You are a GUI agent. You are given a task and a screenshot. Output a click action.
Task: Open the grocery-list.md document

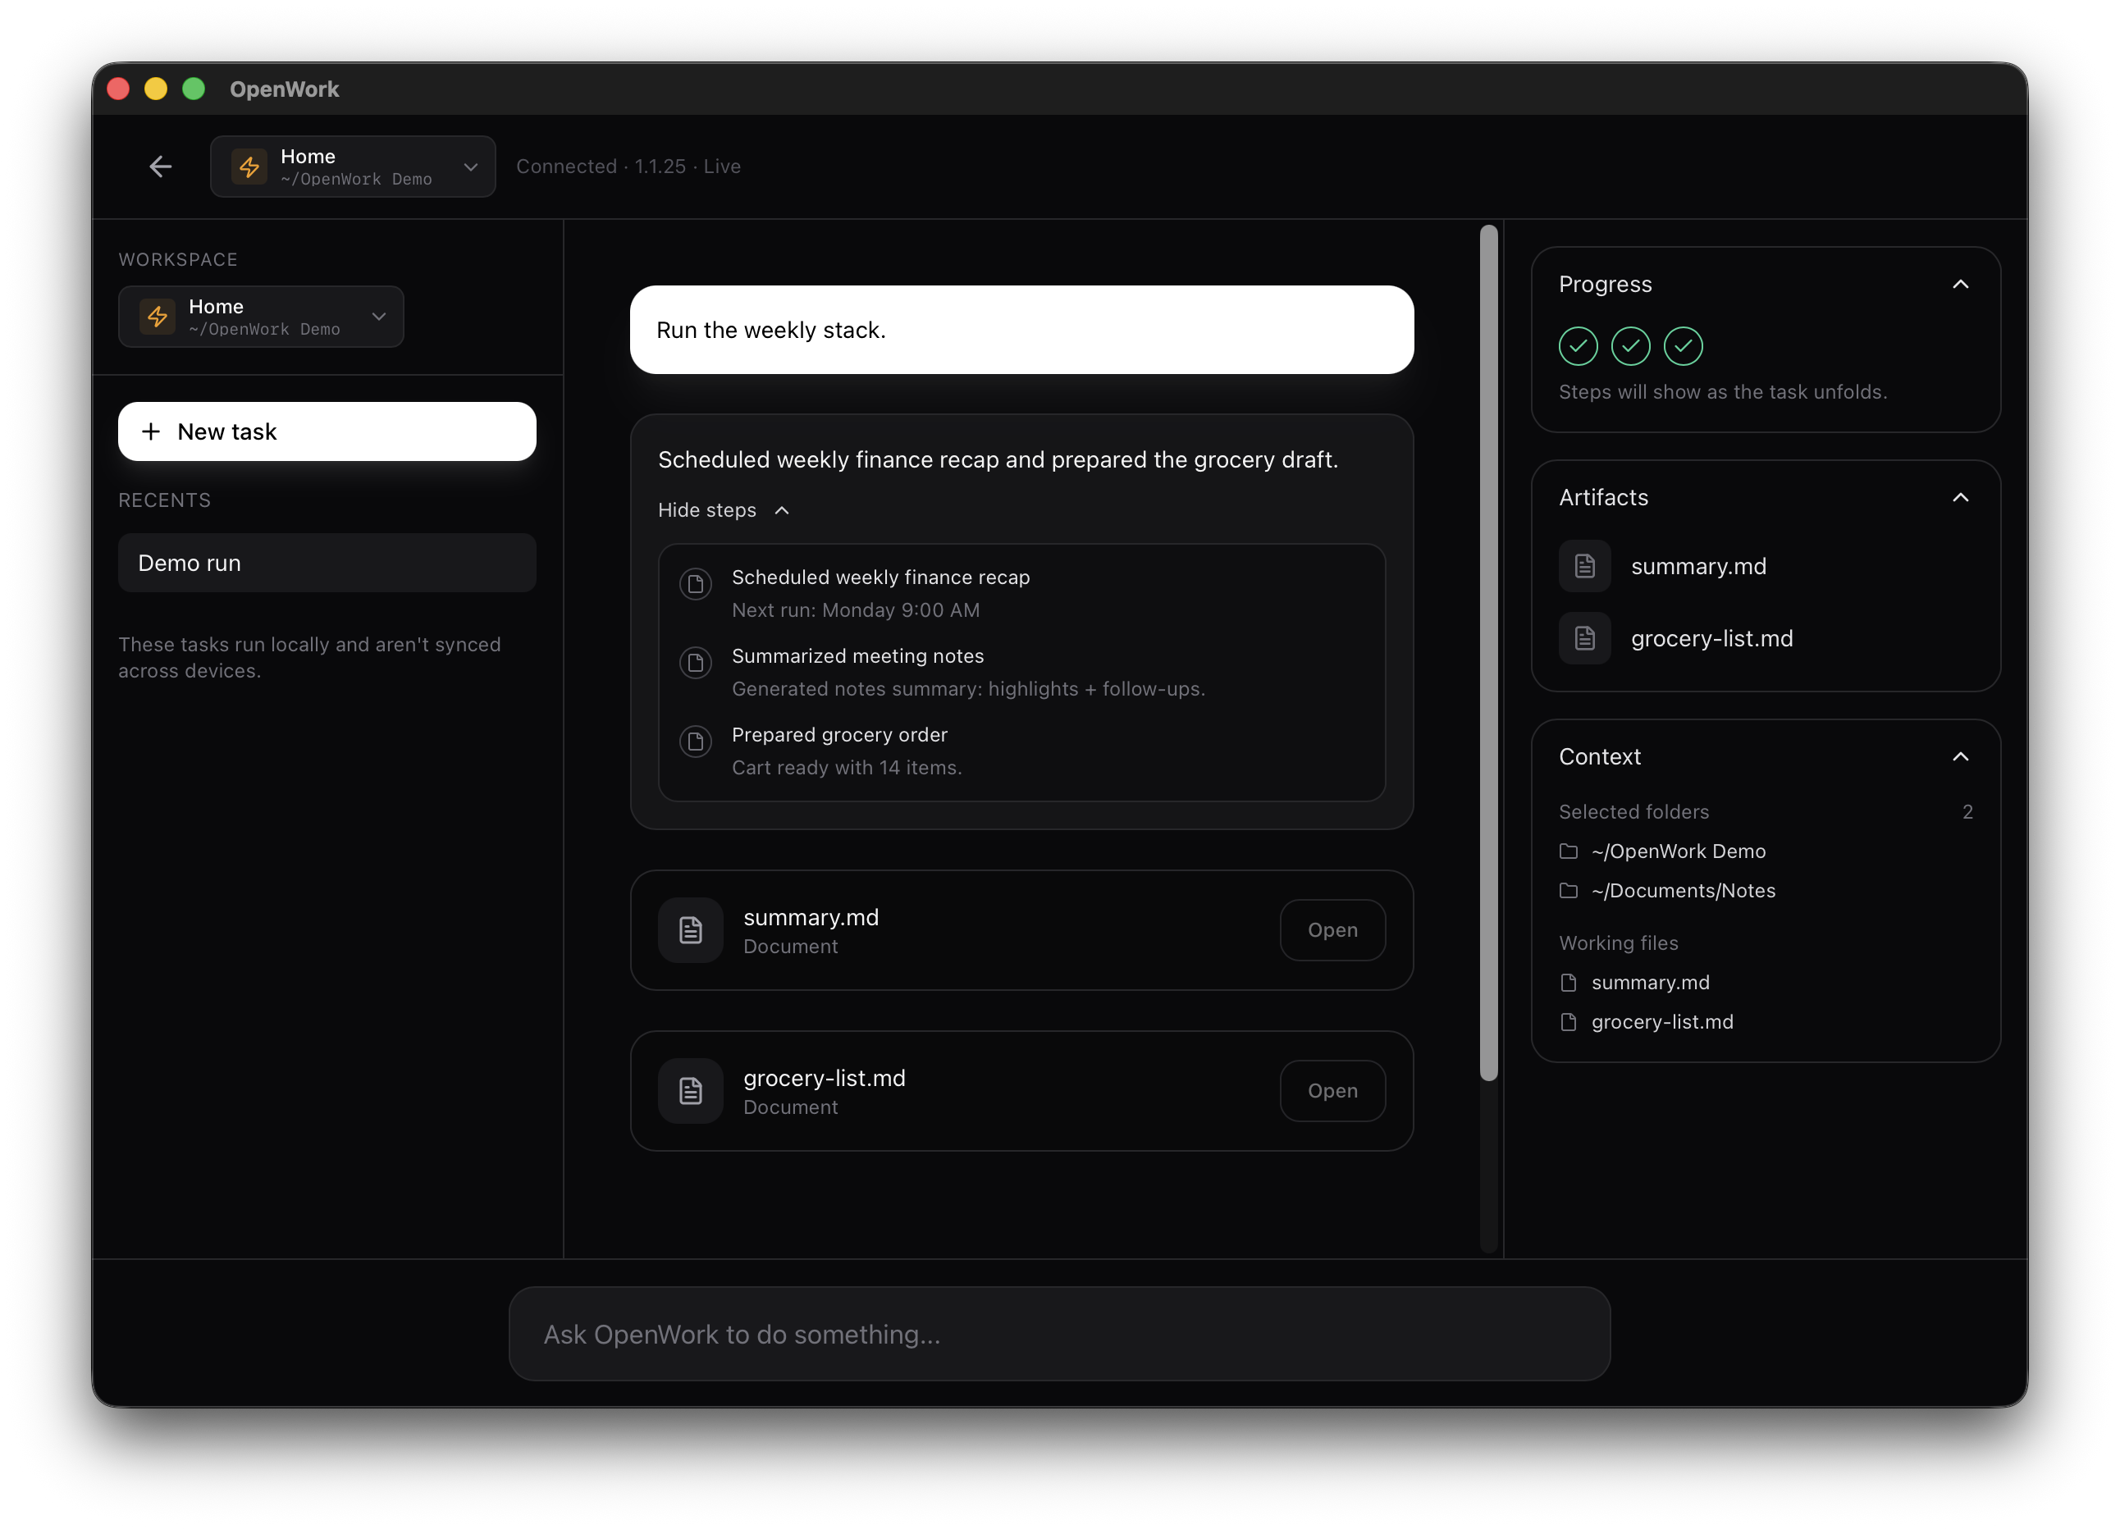[1333, 1091]
